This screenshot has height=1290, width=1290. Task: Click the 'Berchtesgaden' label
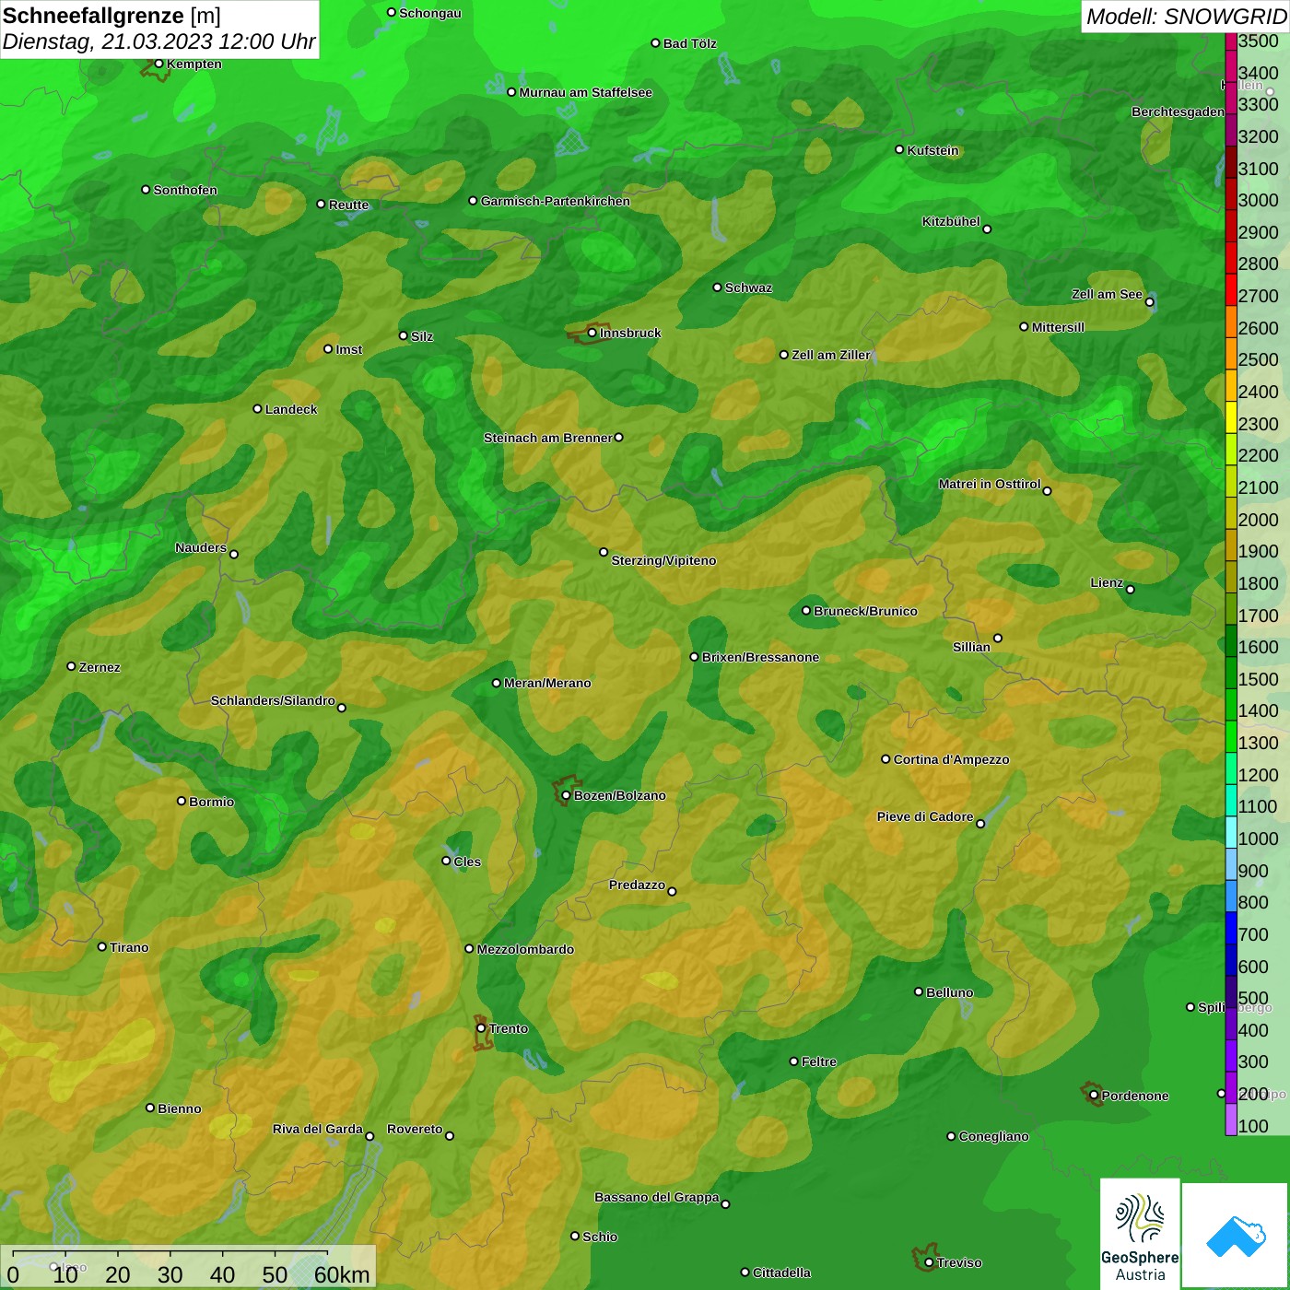1178,112
